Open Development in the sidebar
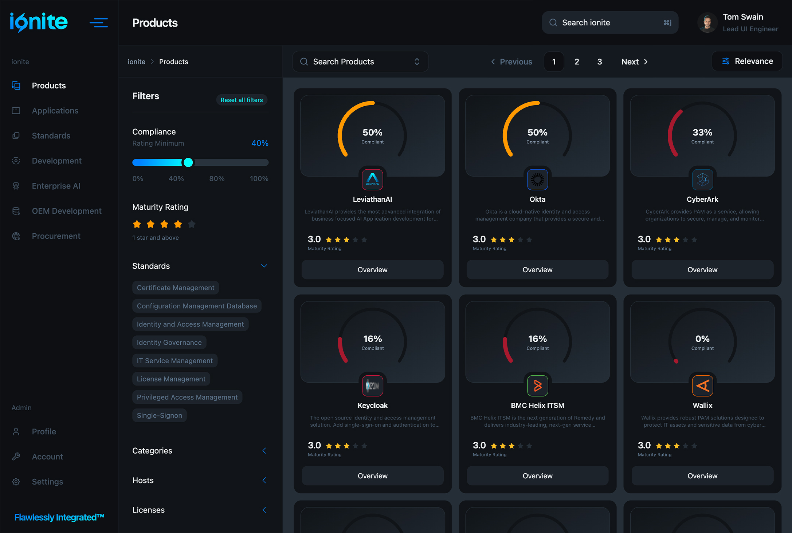 pyautogui.click(x=56, y=161)
